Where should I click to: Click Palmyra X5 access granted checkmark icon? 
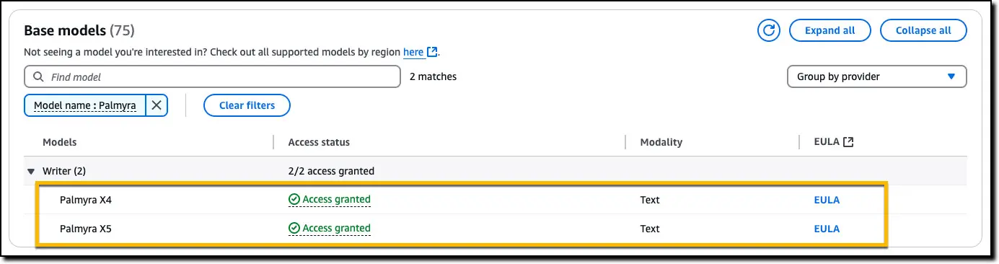point(294,229)
